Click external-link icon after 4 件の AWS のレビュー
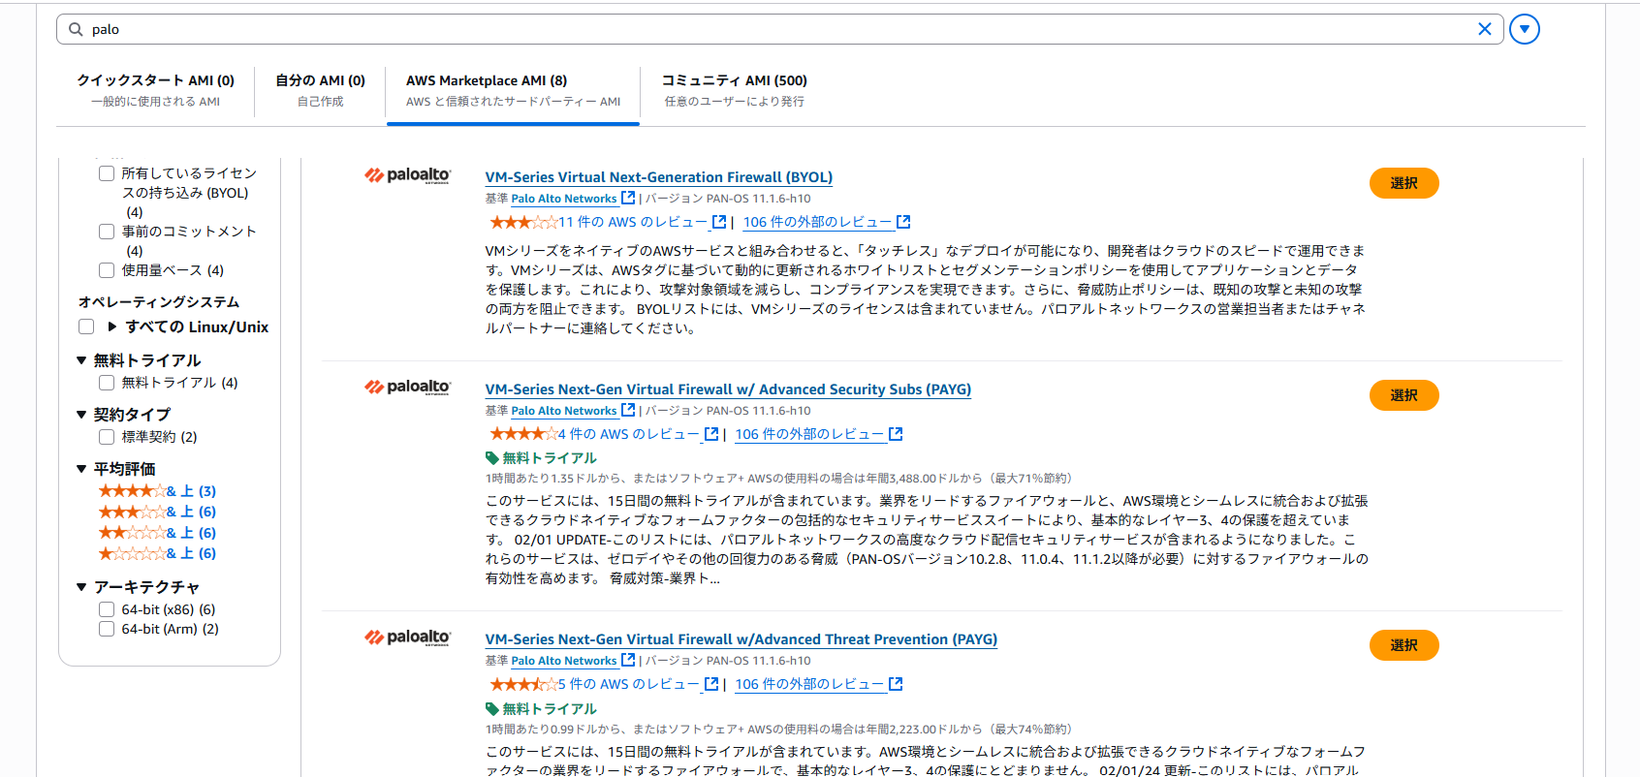 711,434
